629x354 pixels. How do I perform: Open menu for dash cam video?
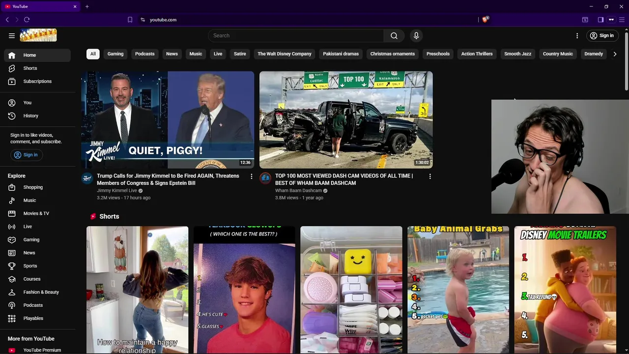[x=430, y=177]
